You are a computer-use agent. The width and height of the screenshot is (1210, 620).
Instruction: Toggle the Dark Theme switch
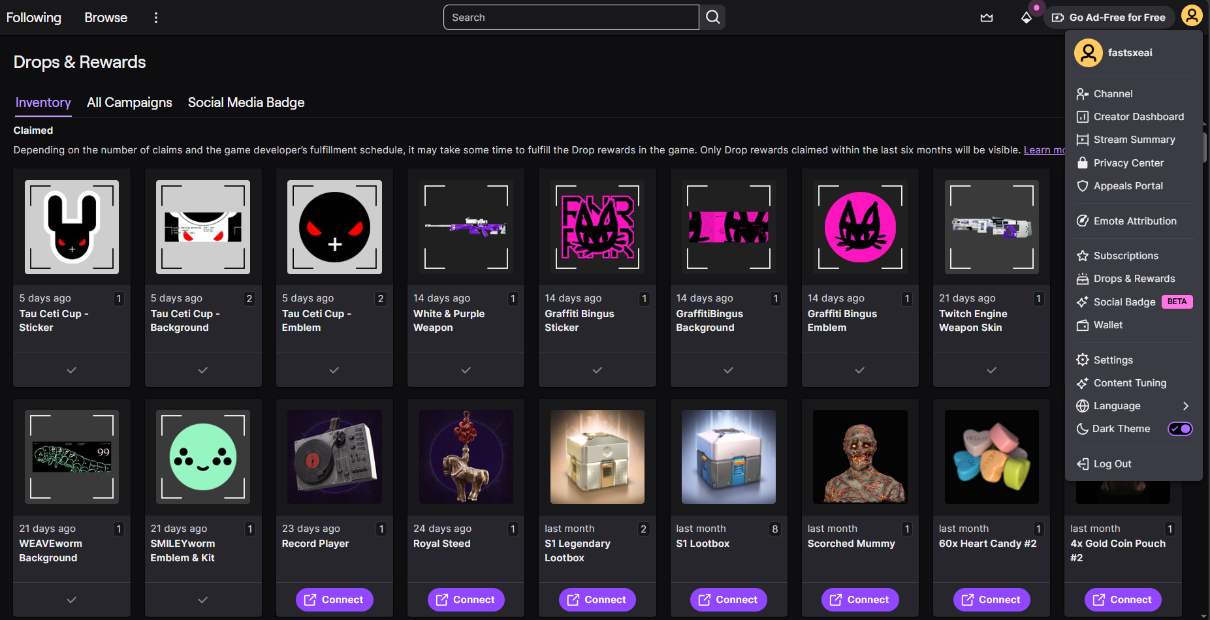1179,429
